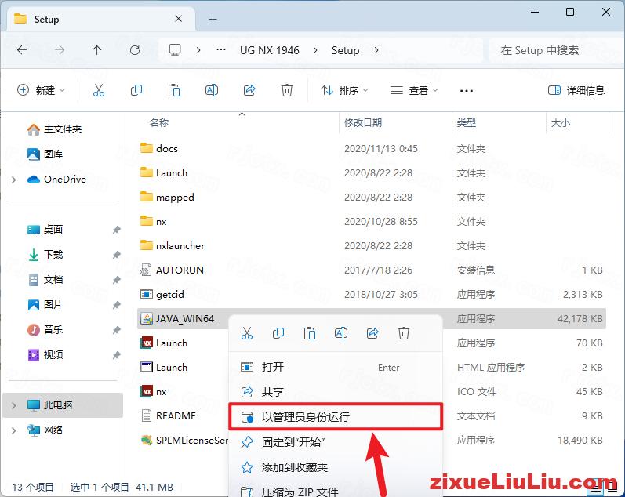Click the Copy icon in the toolbar
625x497 pixels.
[x=136, y=90]
